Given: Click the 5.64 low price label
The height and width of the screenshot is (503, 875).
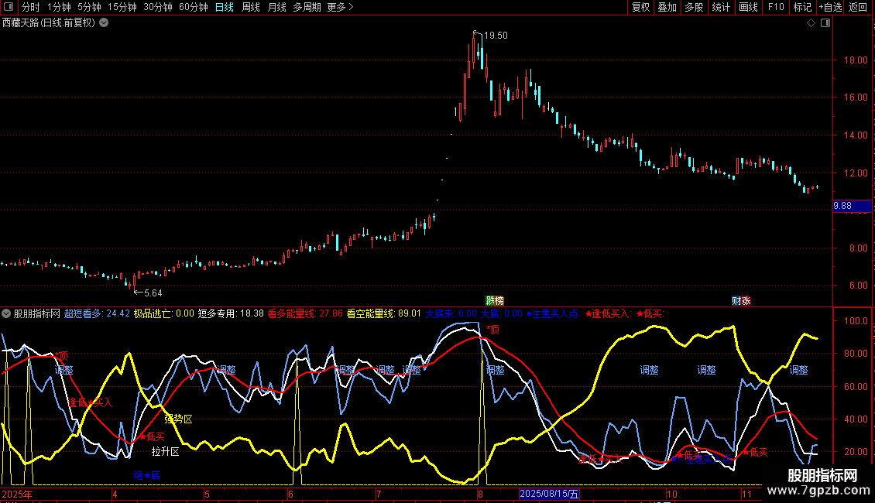Looking at the screenshot, I should pyautogui.click(x=153, y=293).
